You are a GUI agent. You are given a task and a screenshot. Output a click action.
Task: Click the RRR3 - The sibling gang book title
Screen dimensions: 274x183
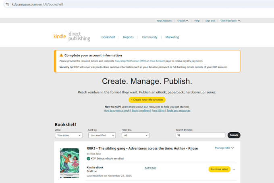[142, 148]
